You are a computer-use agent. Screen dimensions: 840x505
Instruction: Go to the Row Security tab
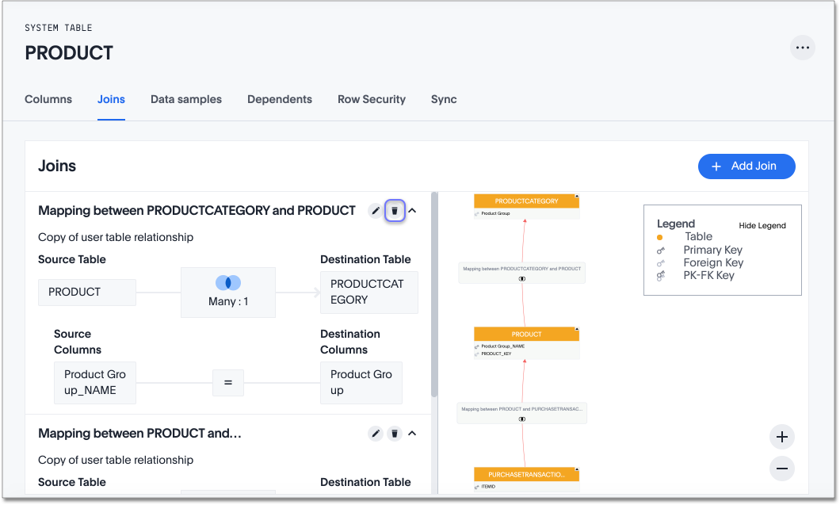pyautogui.click(x=371, y=100)
